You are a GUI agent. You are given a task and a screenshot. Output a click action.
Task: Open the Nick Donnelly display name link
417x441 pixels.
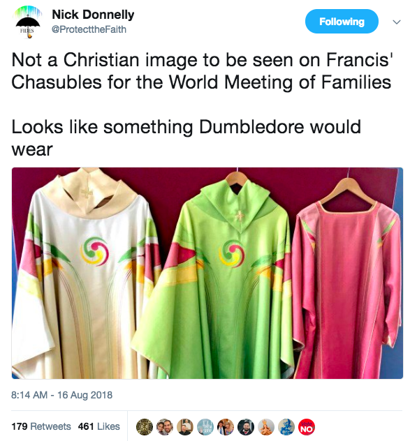[93, 15]
